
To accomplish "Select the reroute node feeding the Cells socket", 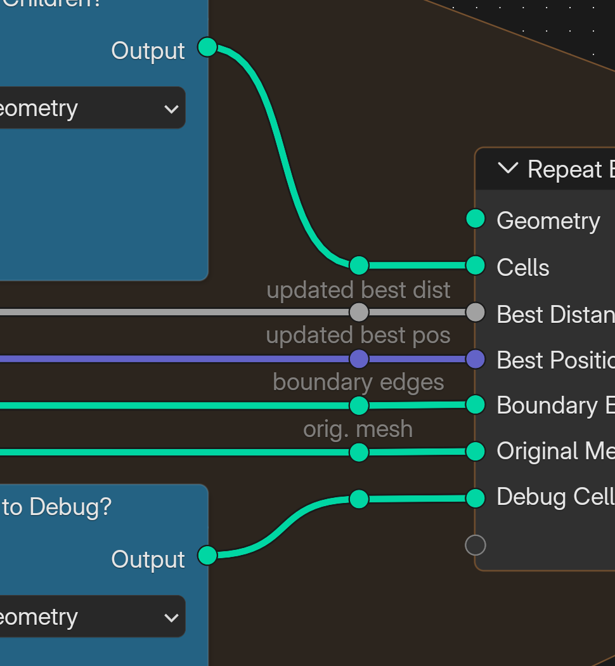I will [x=359, y=266].
